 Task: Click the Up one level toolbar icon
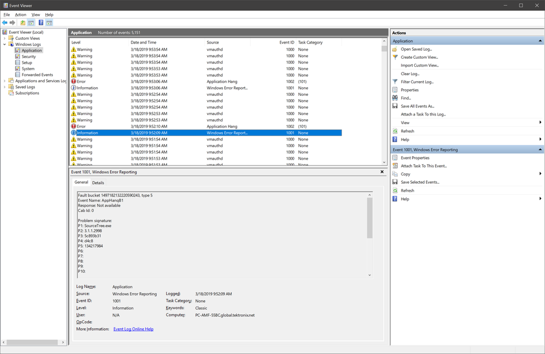click(22, 22)
